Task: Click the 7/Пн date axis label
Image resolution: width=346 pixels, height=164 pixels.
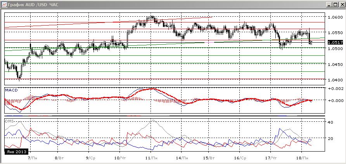Action: pos(33,158)
